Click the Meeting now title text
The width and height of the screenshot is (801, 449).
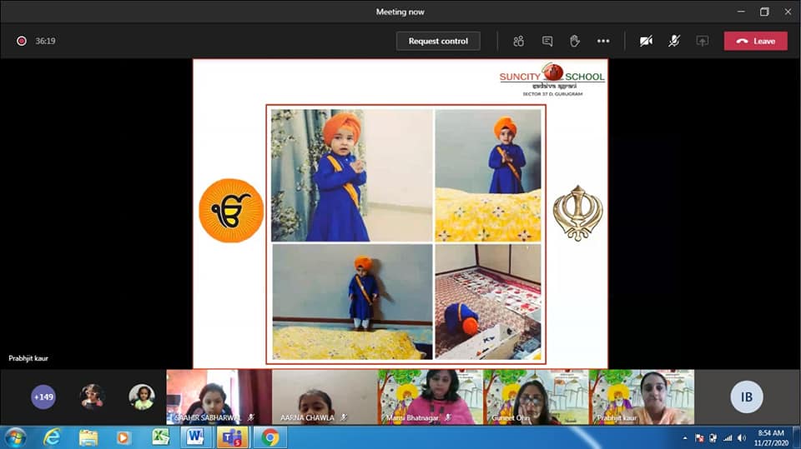point(400,12)
